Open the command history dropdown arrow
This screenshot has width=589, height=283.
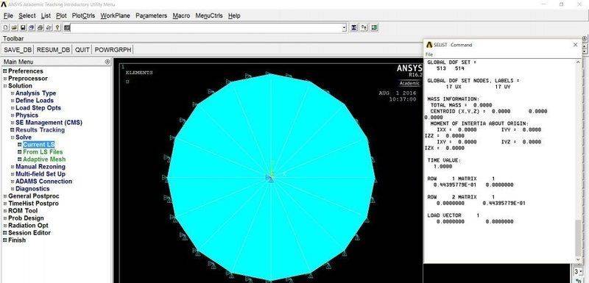pos(344,28)
